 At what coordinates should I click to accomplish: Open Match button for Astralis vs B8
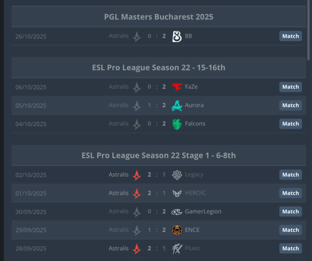point(290,36)
